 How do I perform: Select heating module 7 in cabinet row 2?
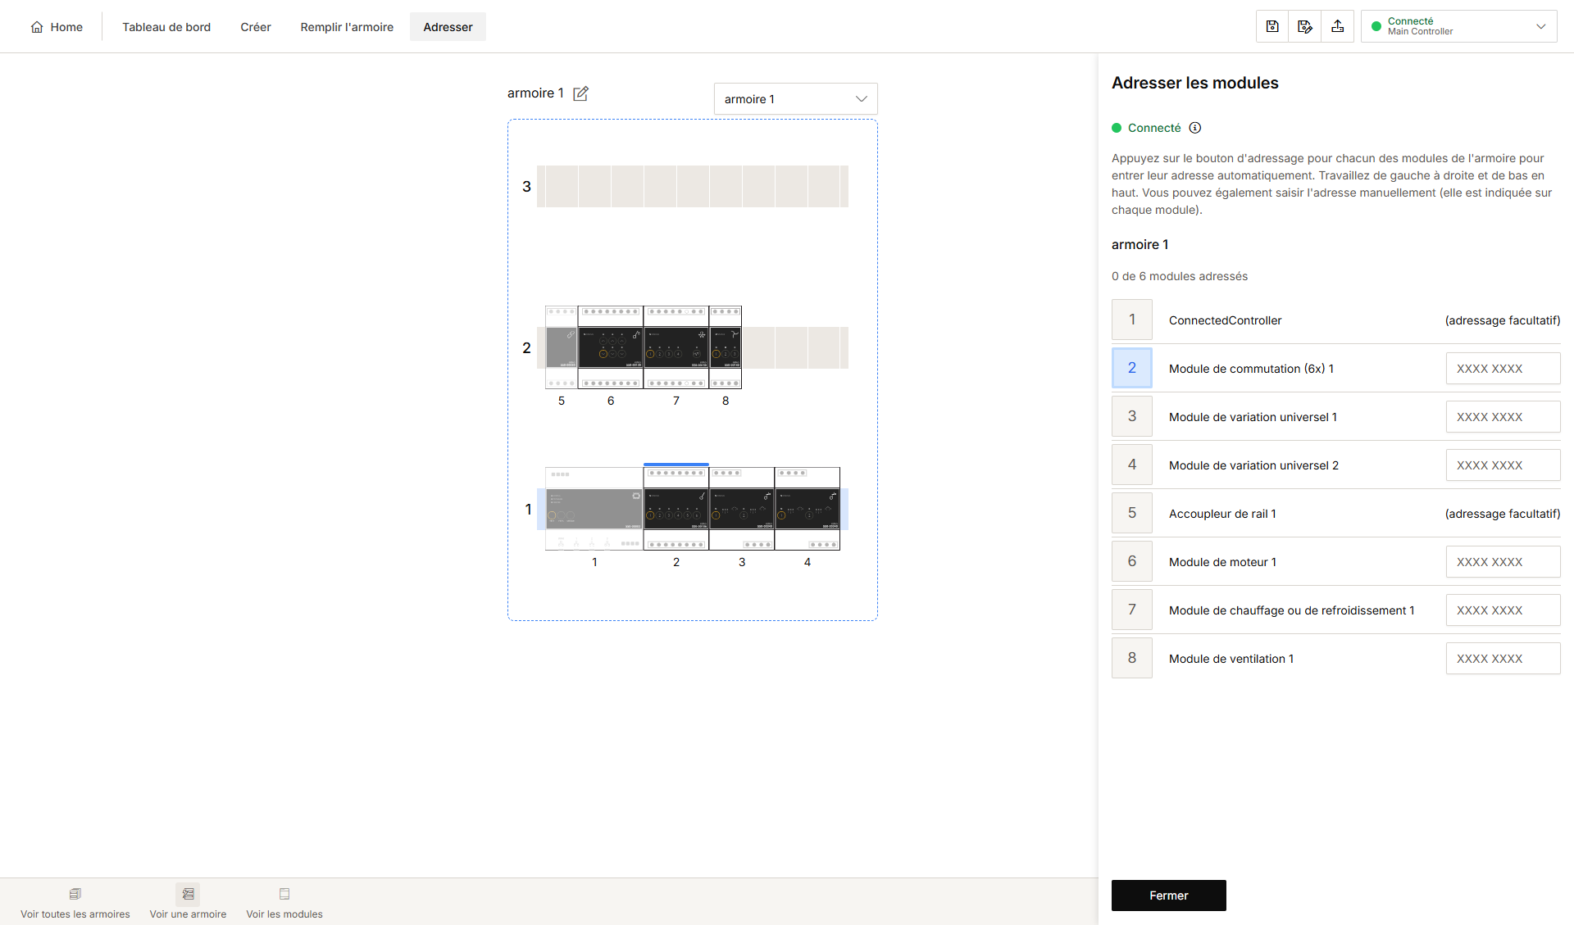coord(676,347)
